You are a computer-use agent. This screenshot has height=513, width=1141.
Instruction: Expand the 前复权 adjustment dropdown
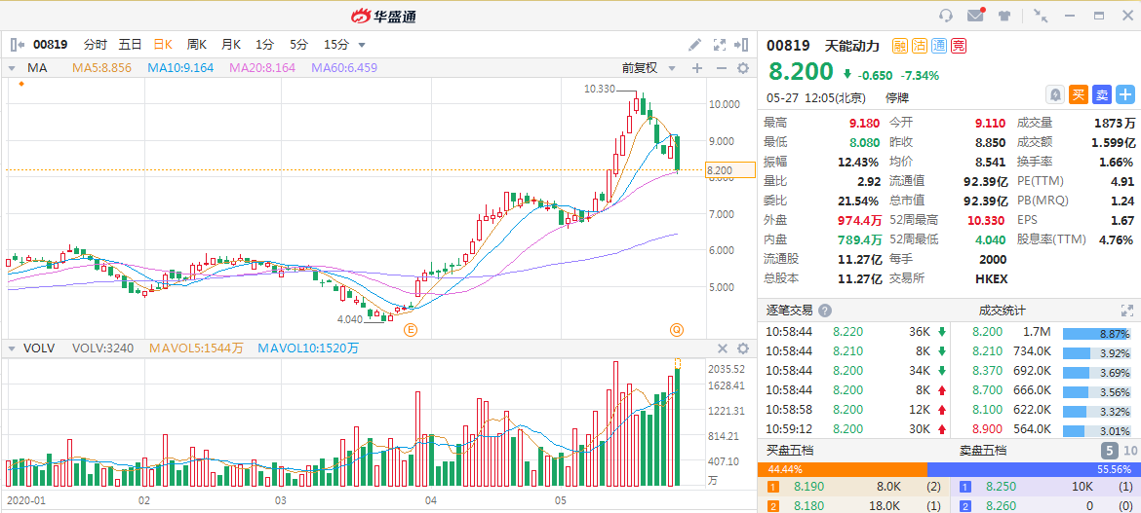pyautogui.click(x=646, y=68)
